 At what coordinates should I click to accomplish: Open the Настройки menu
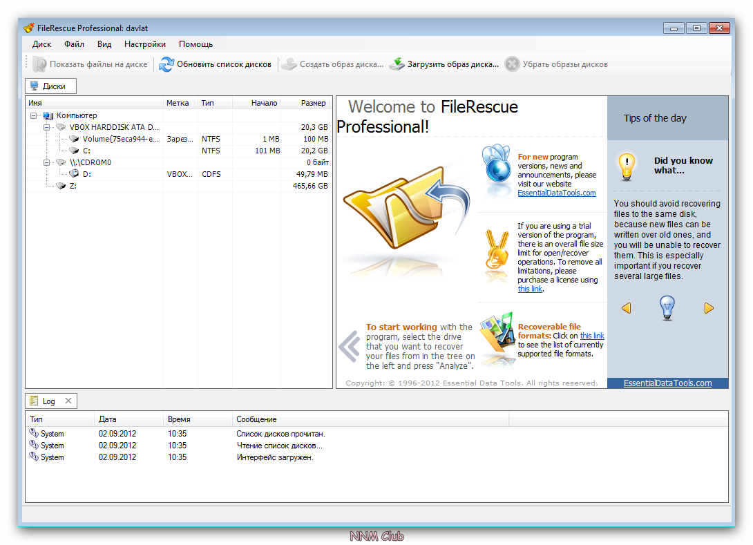tap(144, 44)
